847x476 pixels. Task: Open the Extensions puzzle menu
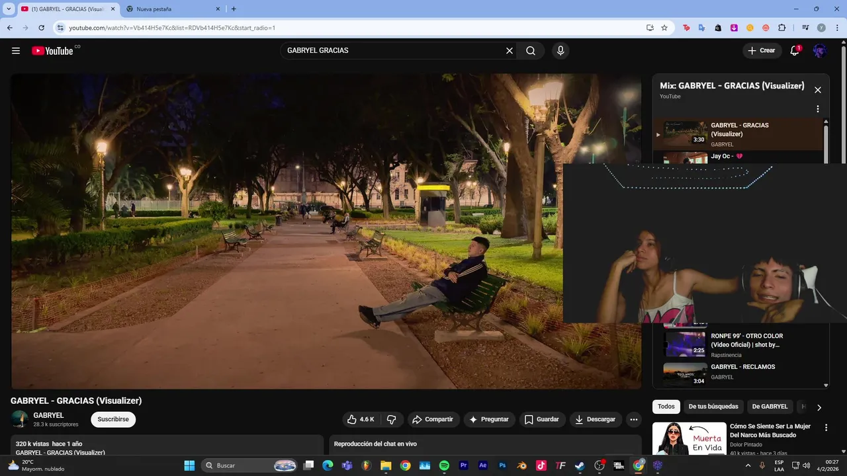pyautogui.click(x=782, y=28)
